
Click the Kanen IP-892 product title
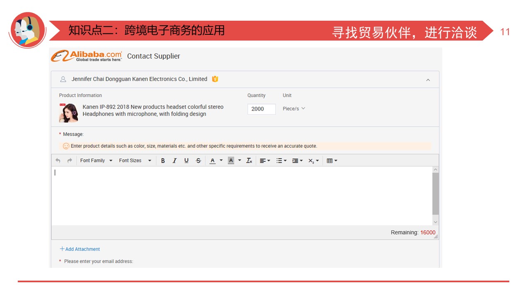click(153, 111)
